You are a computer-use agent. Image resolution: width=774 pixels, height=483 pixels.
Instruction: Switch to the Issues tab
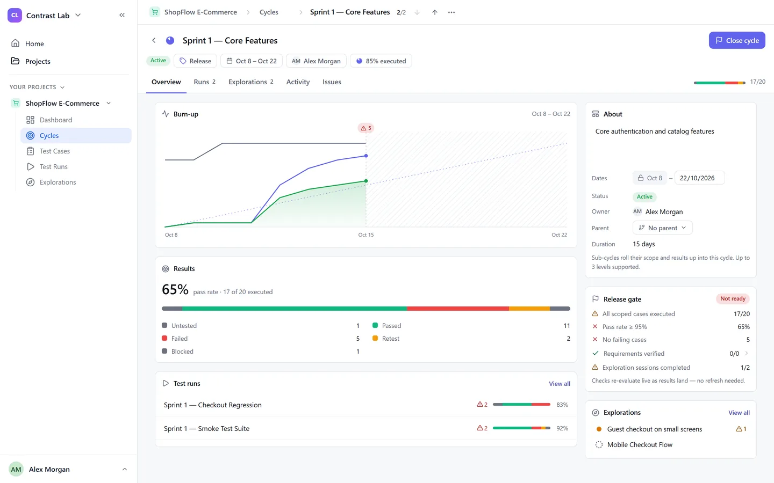[332, 82]
